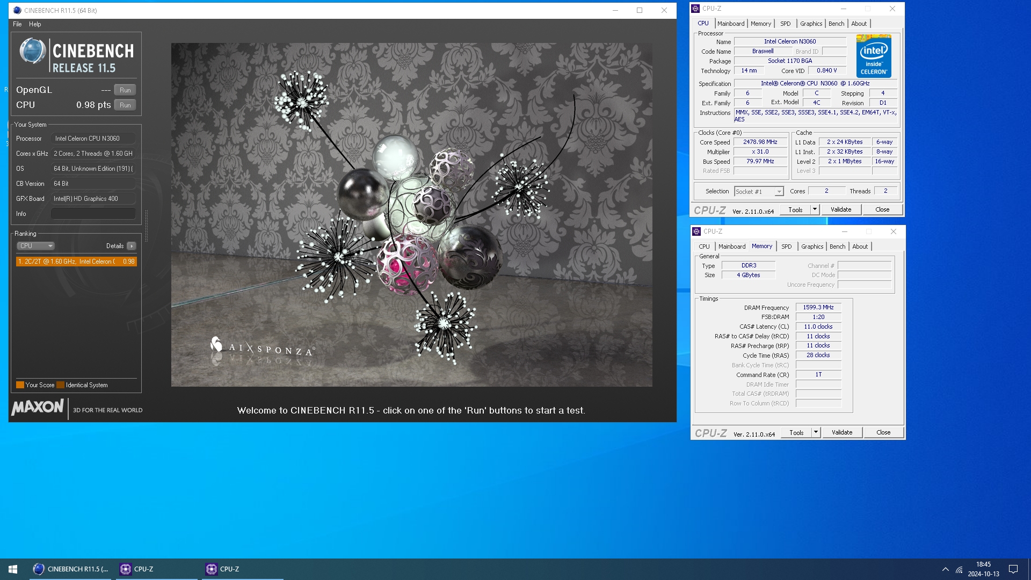
Task: Open the Socket #1 selection dropdown
Action: (x=759, y=192)
